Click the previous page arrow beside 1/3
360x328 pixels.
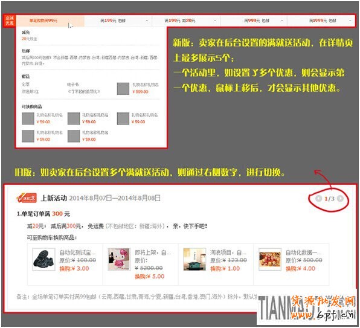point(318,198)
